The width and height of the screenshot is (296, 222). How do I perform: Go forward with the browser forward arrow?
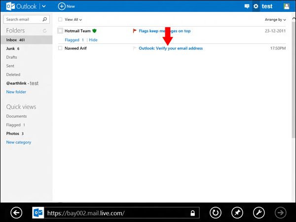click(281, 213)
